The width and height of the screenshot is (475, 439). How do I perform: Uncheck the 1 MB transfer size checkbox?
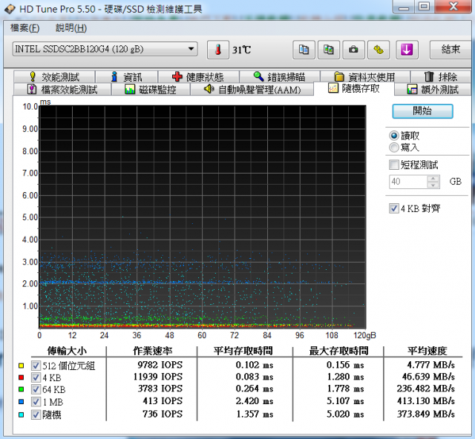[x=36, y=402]
